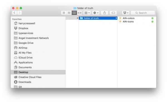Click the Google Drive folder icon
This screenshot has width=167, height=103.
(x=16, y=43)
